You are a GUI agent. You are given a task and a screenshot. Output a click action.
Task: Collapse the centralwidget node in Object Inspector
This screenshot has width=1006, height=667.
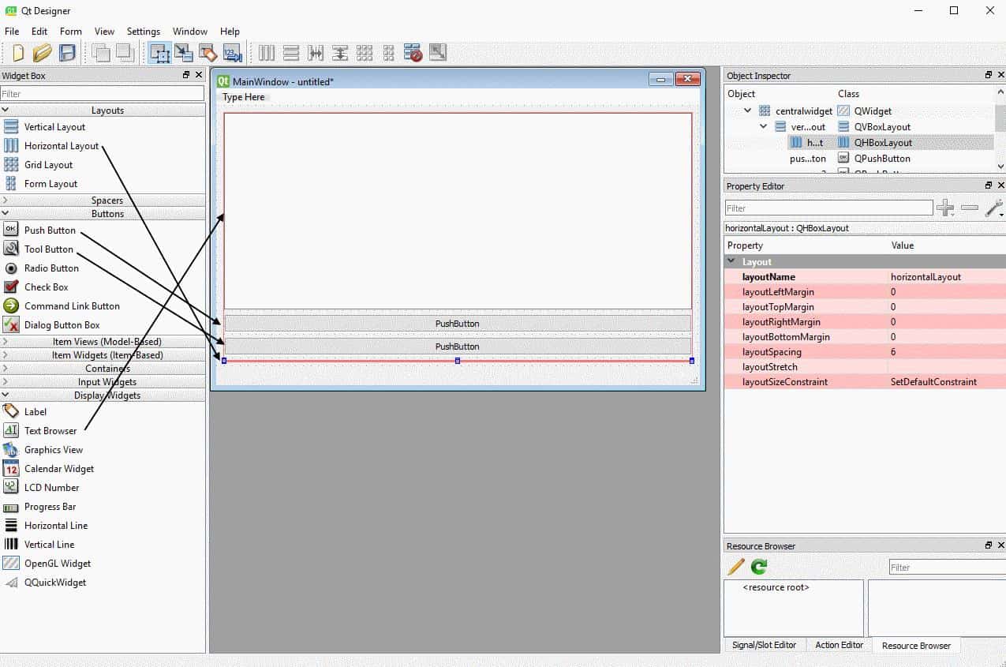tap(748, 111)
